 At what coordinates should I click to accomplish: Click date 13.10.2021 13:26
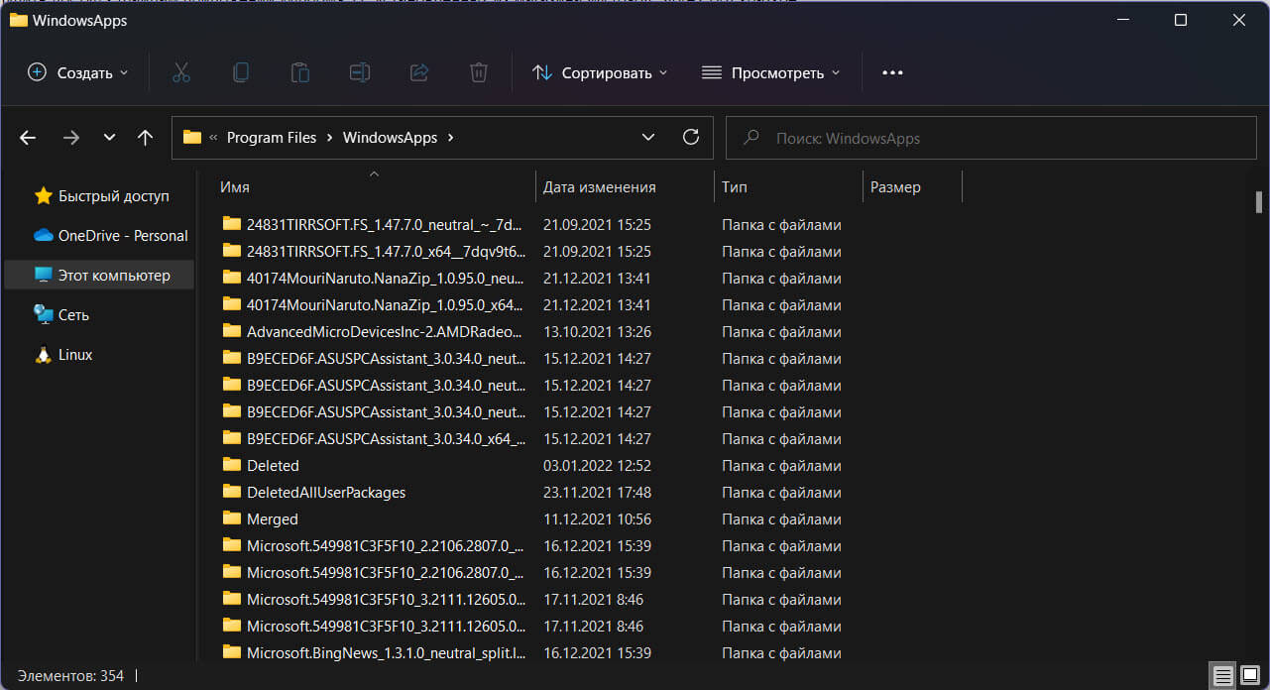tap(597, 331)
